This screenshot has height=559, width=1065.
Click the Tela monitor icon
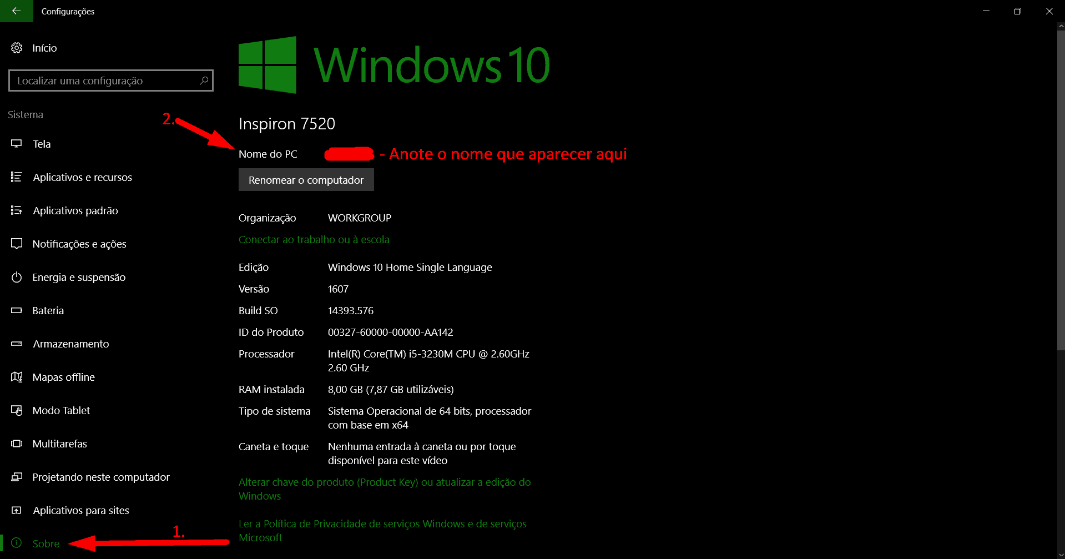(17, 144)
